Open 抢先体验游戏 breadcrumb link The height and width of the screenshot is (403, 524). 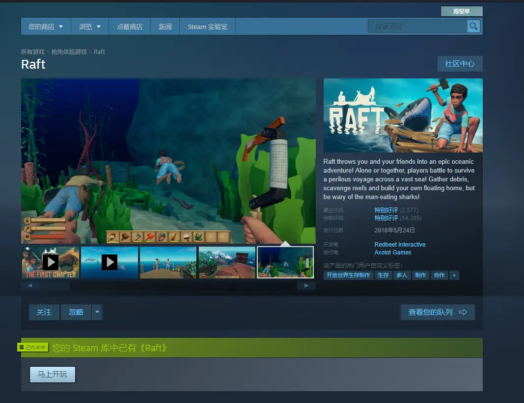[x=69, y=51]
